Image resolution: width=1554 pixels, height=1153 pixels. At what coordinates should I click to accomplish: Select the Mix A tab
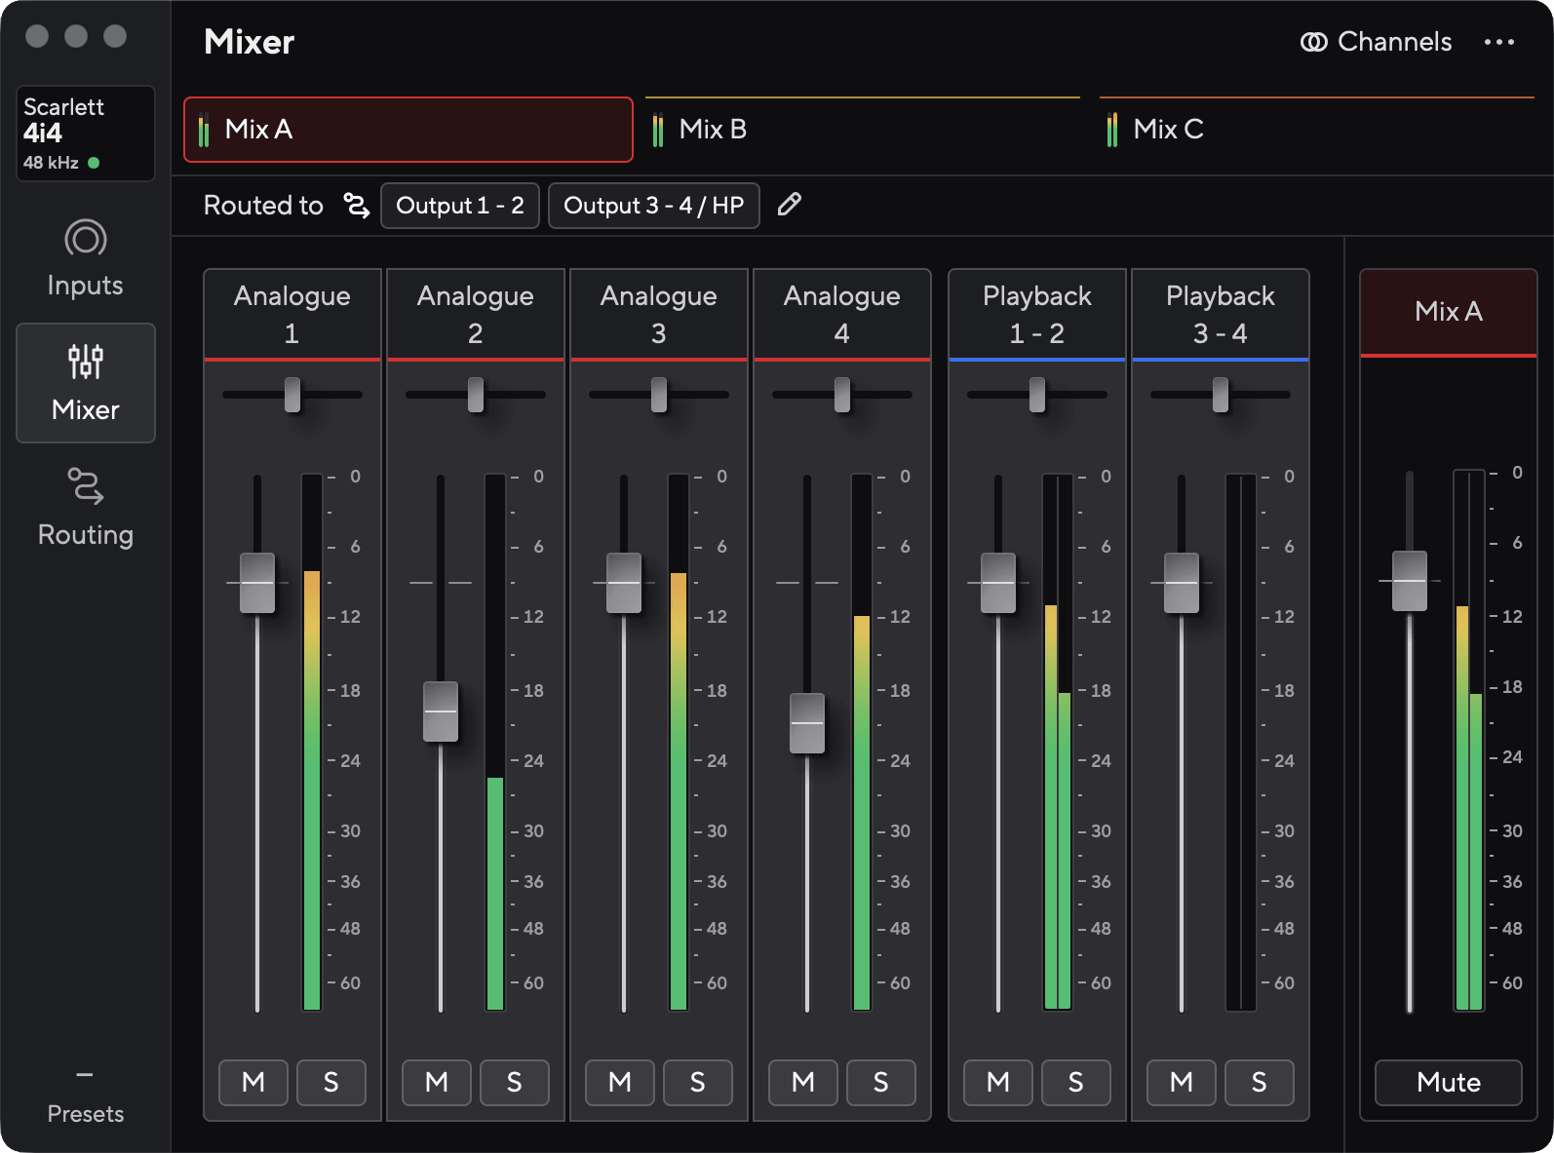pos(408,130)
